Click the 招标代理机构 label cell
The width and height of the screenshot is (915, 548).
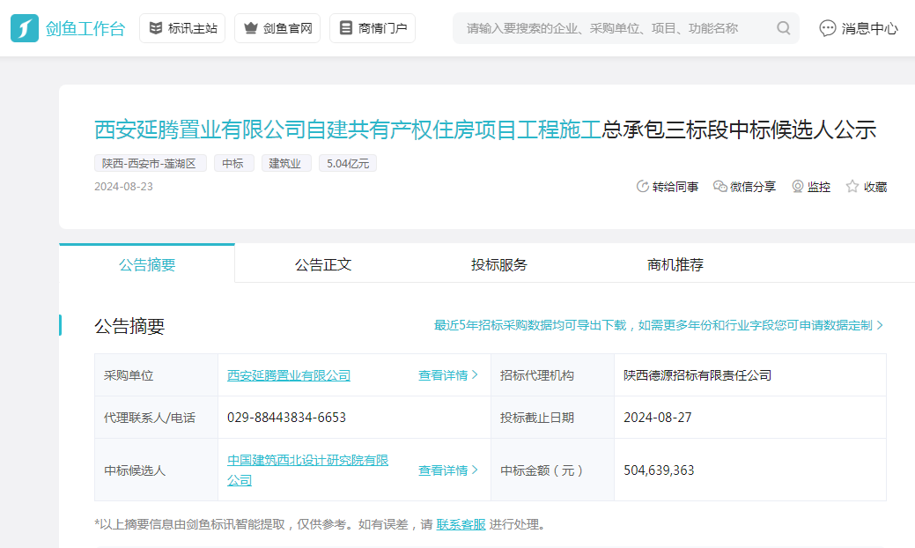[552, 375]
